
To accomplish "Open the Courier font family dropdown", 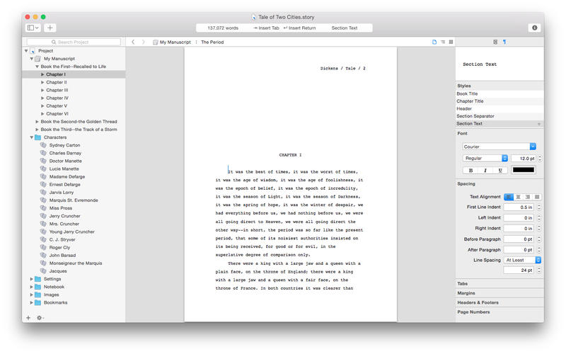I will 499,147.
